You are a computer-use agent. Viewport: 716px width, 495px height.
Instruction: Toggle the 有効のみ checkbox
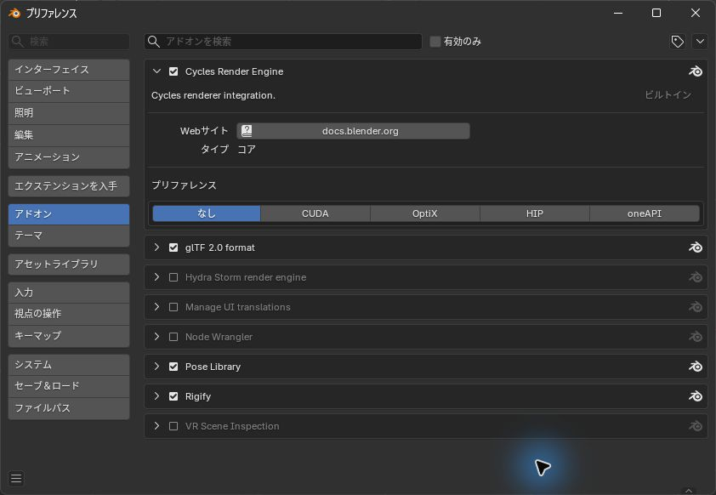(x=435, y=42)
